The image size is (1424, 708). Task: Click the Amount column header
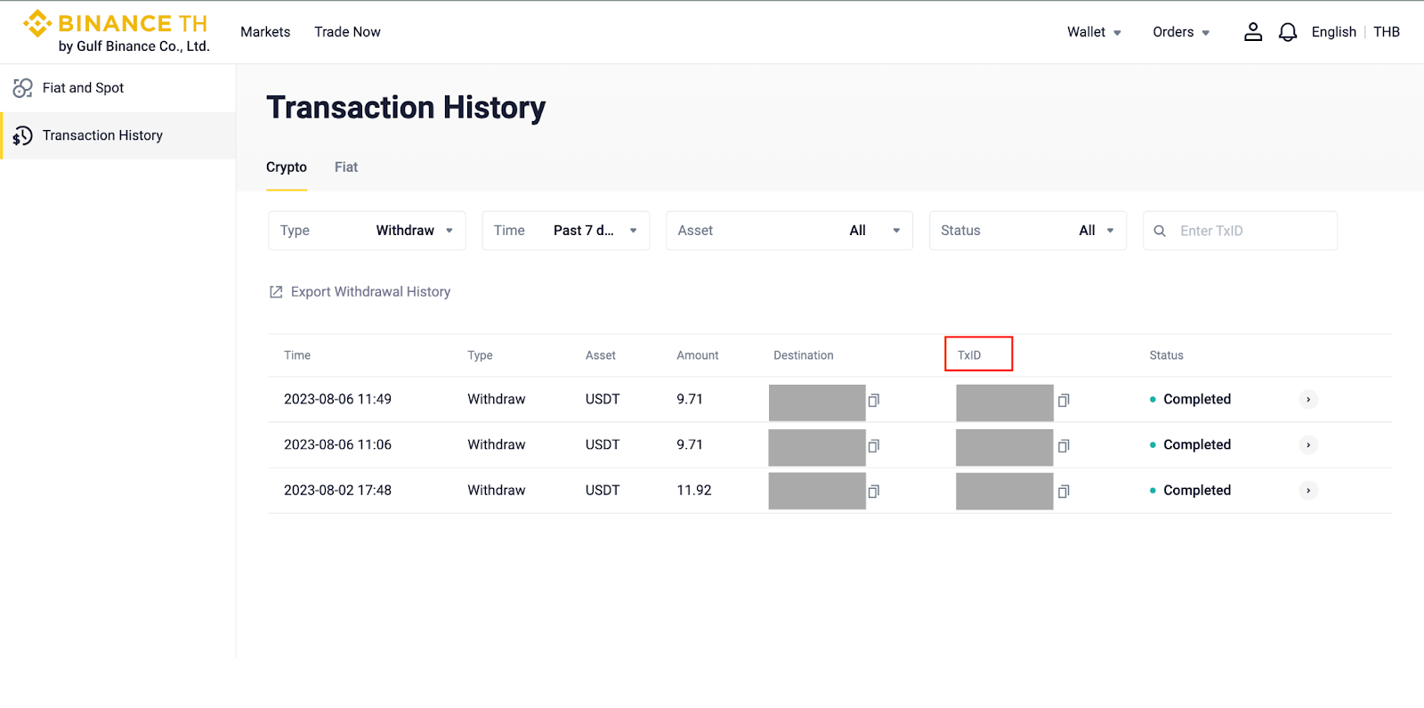point(698,355)
